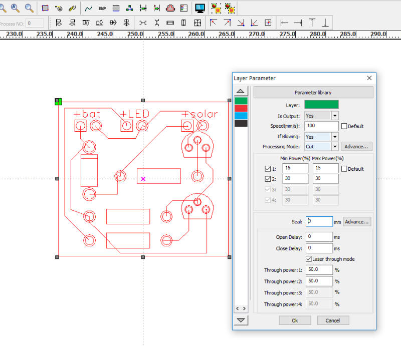The height and width of the screenshot is (346, 401).
Task: Expand the Processing Mode dropdown
Action: (335, 147)
